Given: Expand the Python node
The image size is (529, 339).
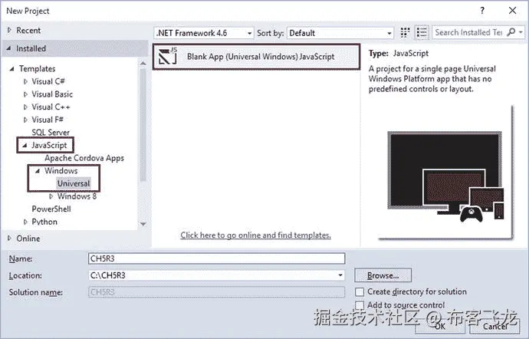Looking at the screenshot, I should click(25, 222).
